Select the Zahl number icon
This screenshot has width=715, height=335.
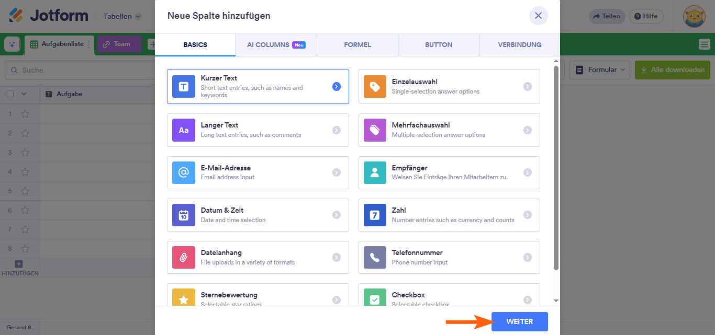pos(375,215)
